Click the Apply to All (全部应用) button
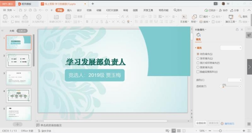The width and height of the screenshot is (252, 133). 201,123
